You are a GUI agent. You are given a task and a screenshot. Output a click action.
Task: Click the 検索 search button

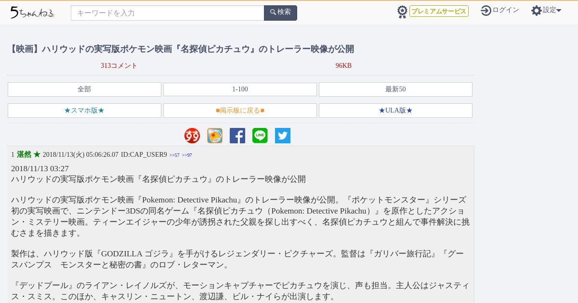click(x=280, y=13)
